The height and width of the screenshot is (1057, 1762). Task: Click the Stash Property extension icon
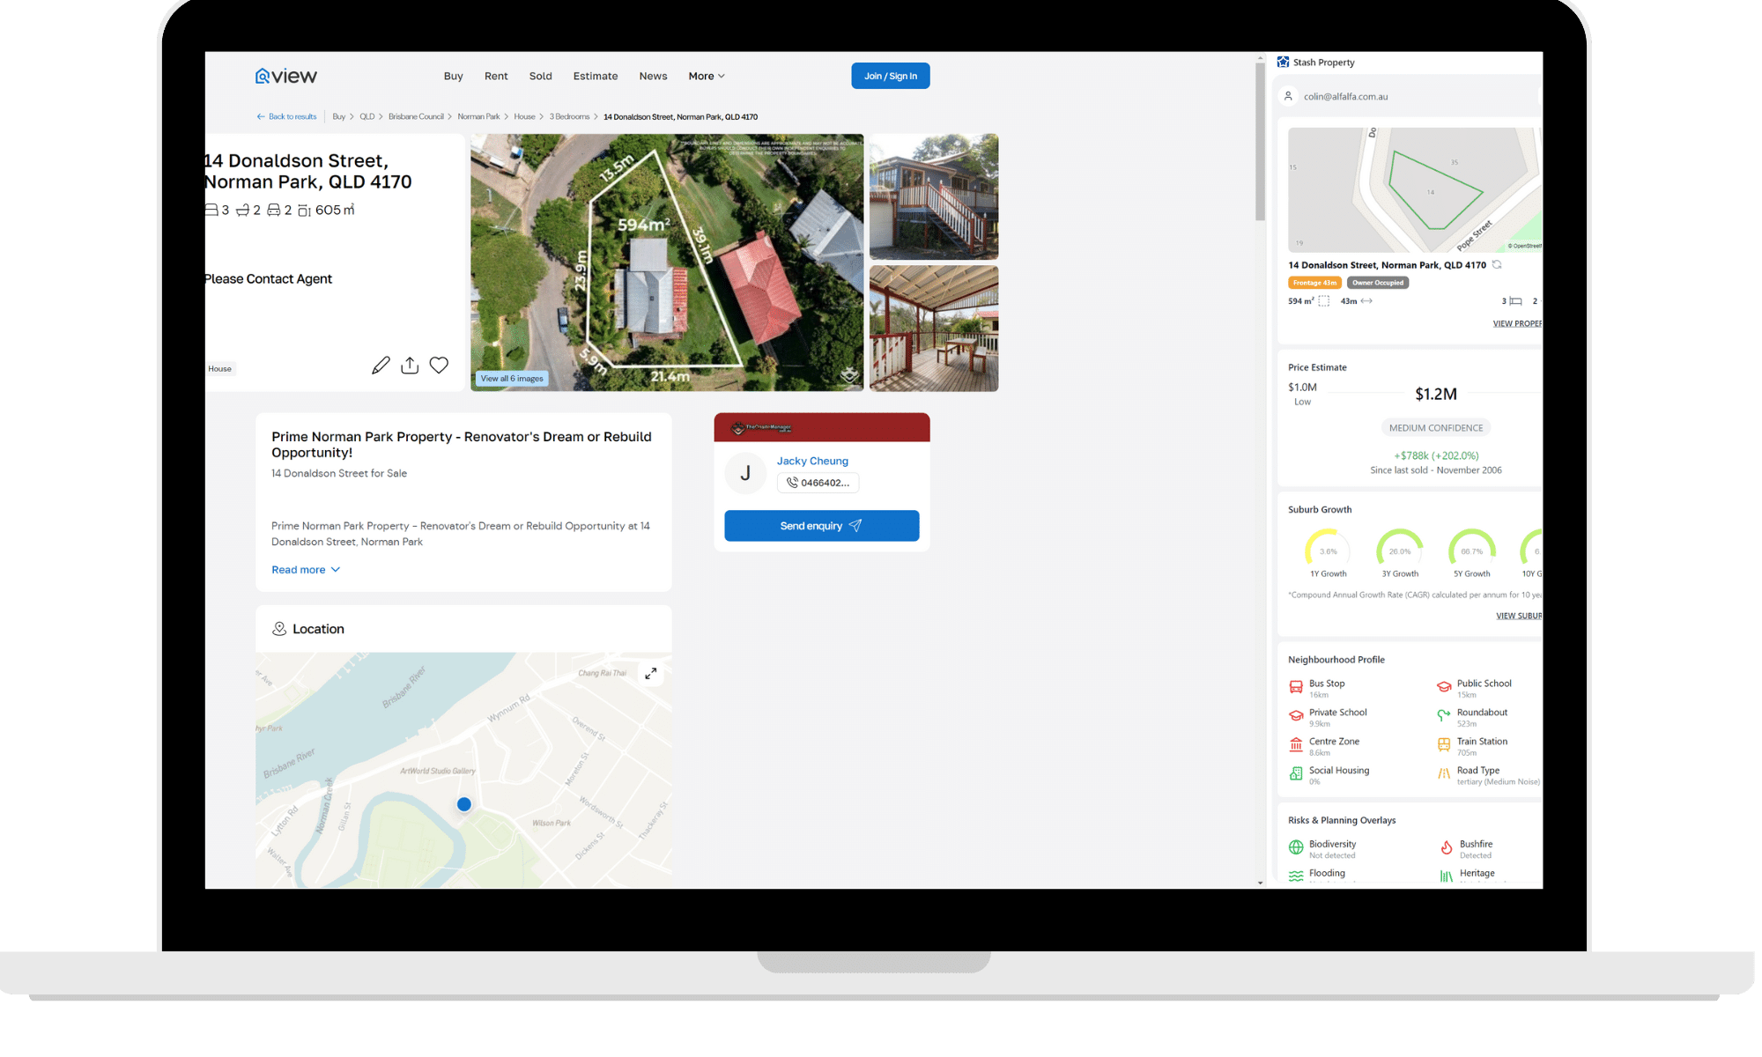coord(1283,63)
